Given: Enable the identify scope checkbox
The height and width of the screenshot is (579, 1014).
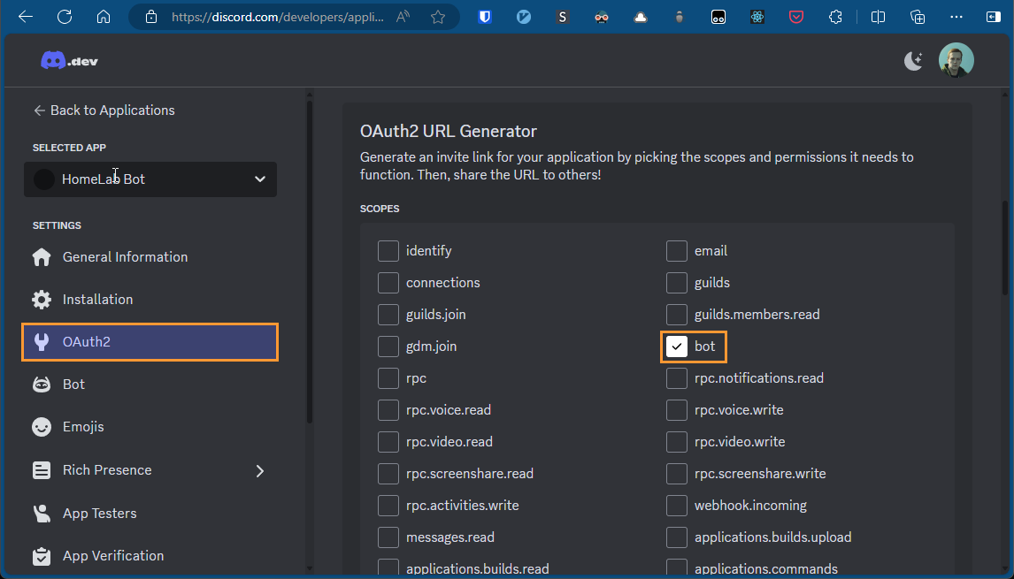Looking at the screenshot, I should pyautogui.click(x=388, y=251).
